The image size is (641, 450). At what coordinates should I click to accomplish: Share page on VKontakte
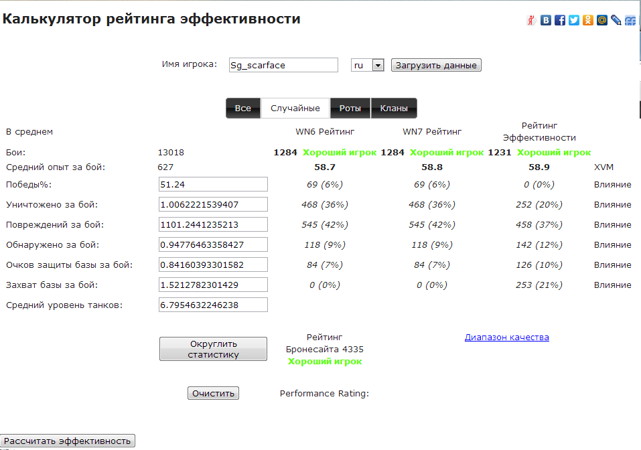tap(546, 20)
